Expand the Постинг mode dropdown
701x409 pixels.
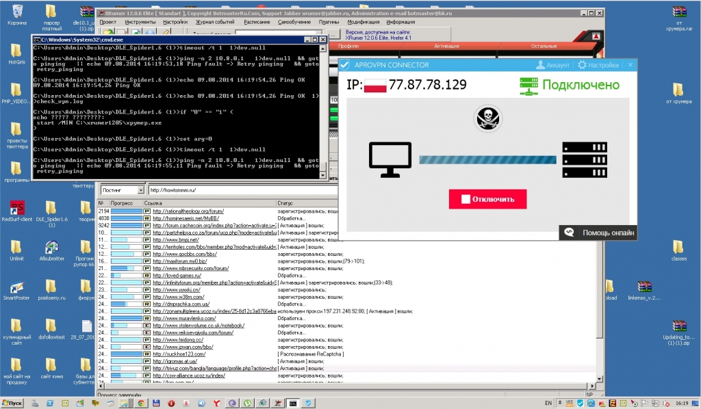click(140, 190)
